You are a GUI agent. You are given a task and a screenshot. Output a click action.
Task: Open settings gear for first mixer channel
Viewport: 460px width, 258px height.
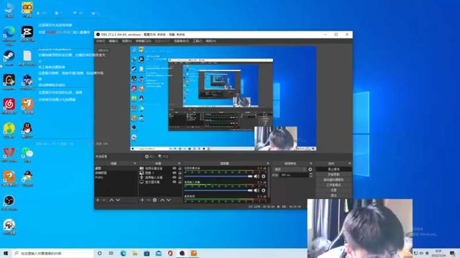[x=263, y=177]
